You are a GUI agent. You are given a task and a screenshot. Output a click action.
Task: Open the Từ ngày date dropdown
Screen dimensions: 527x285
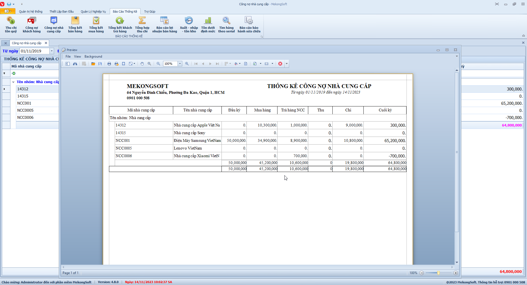click(x=52, y=51)
